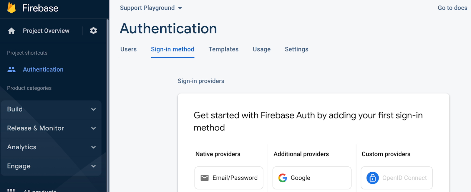Image resolution: width=471 pixels, height=192 pixels.
Task: Open project settings gear icon
Action: (x=93, y=31)
